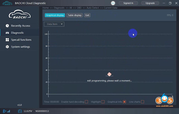The width and height of the screenshot is (179, 114).
Task: Open Recently Access menu item
Action: click(x=20, y=26)
